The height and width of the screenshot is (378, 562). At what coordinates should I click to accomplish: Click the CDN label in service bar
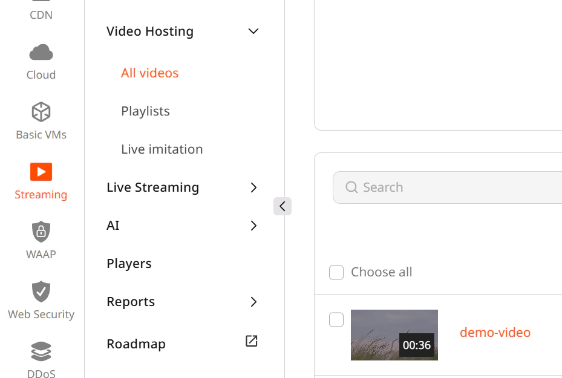pos(41,15)
